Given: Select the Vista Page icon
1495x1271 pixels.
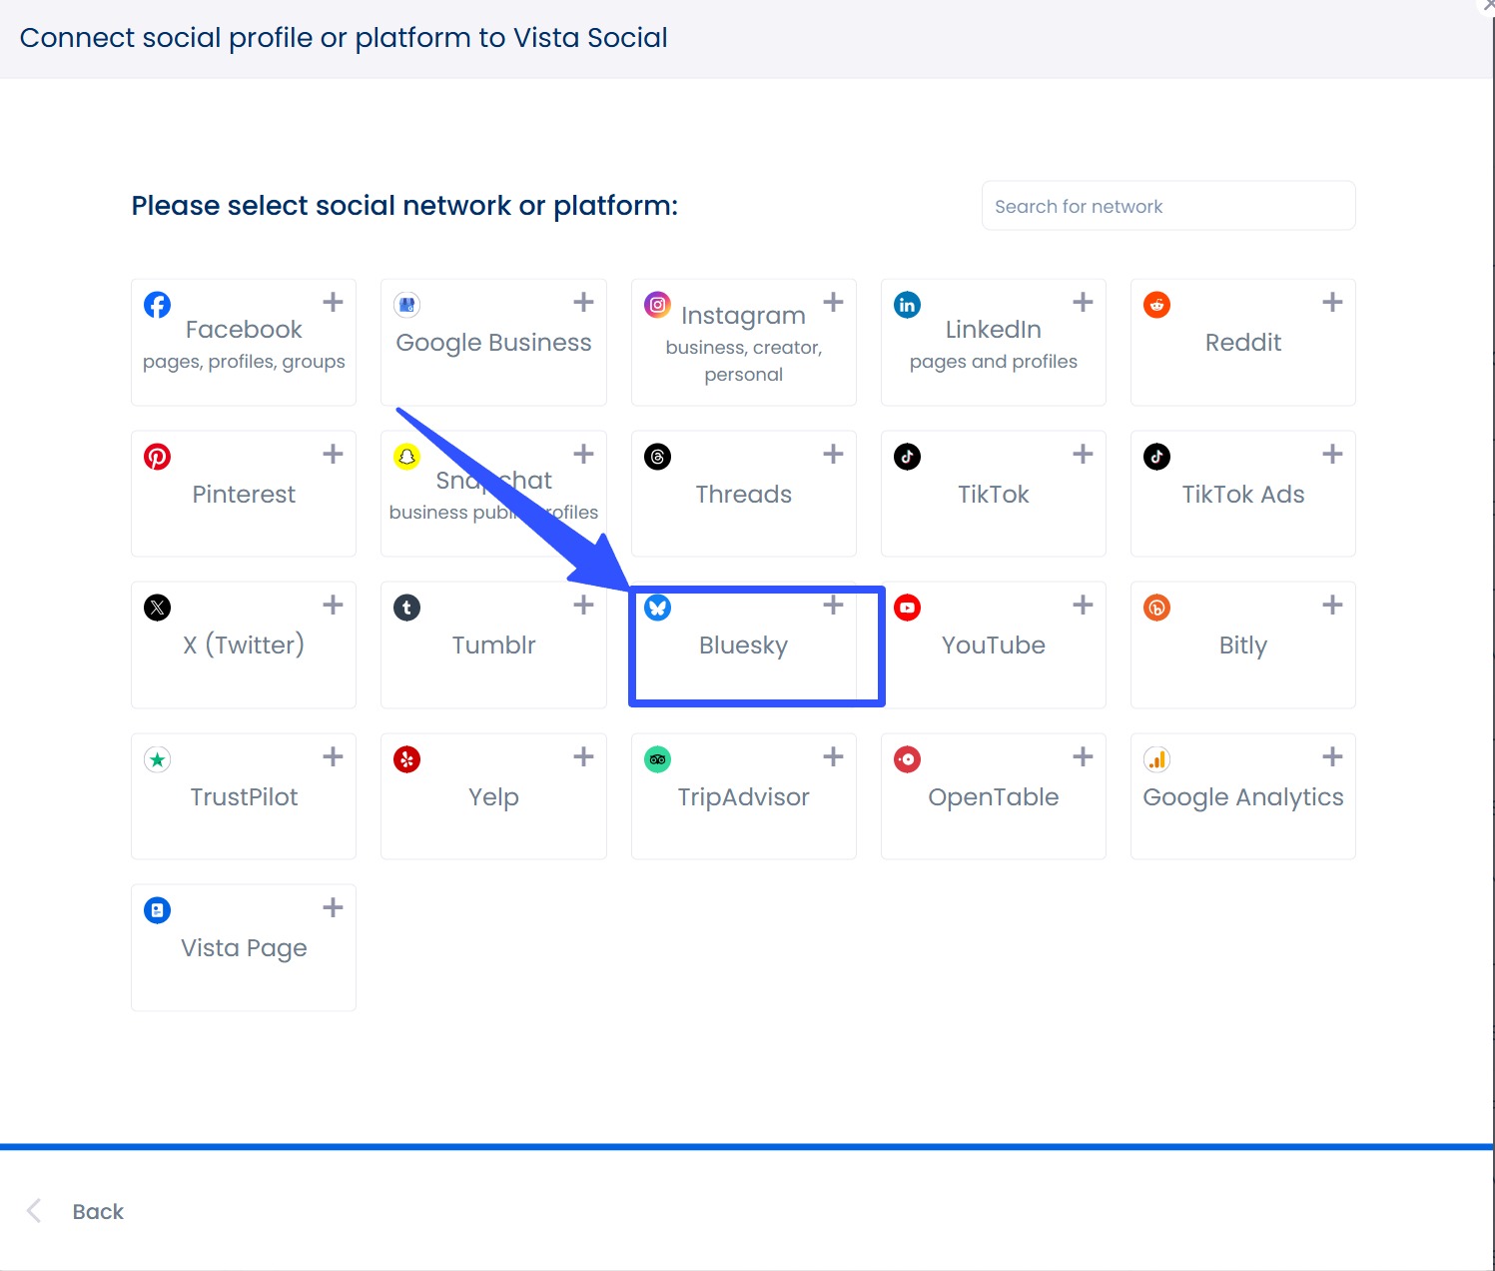Looking at the screenshot, I should coord(157,910).
